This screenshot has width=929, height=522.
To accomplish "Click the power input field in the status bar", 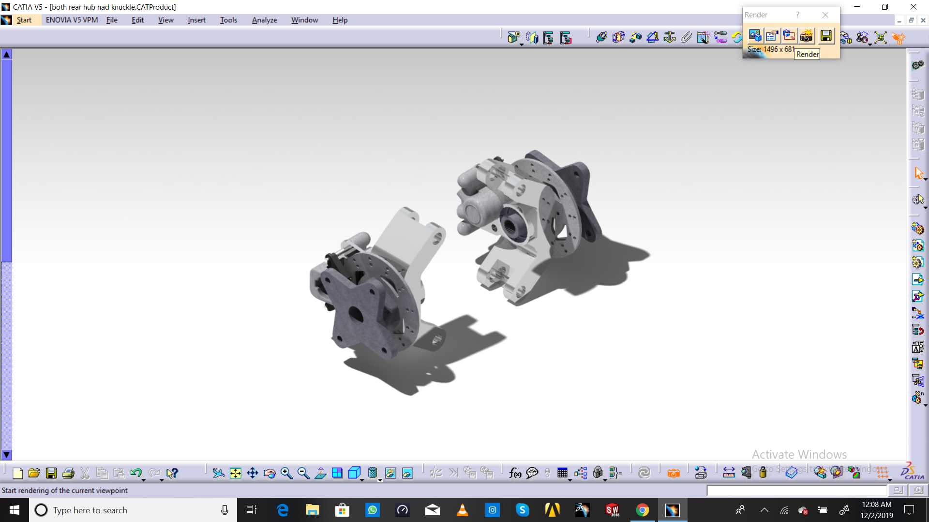I will coord(797,491).
